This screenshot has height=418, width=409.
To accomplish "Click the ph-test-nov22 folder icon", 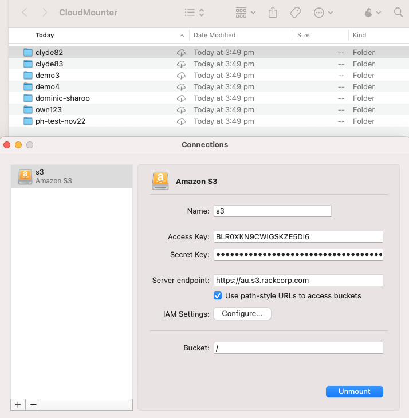I will pos(28,121).
